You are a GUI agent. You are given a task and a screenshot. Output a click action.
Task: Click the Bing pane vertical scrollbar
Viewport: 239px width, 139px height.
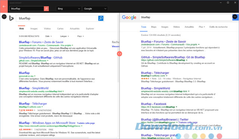[x=118, y=49]
